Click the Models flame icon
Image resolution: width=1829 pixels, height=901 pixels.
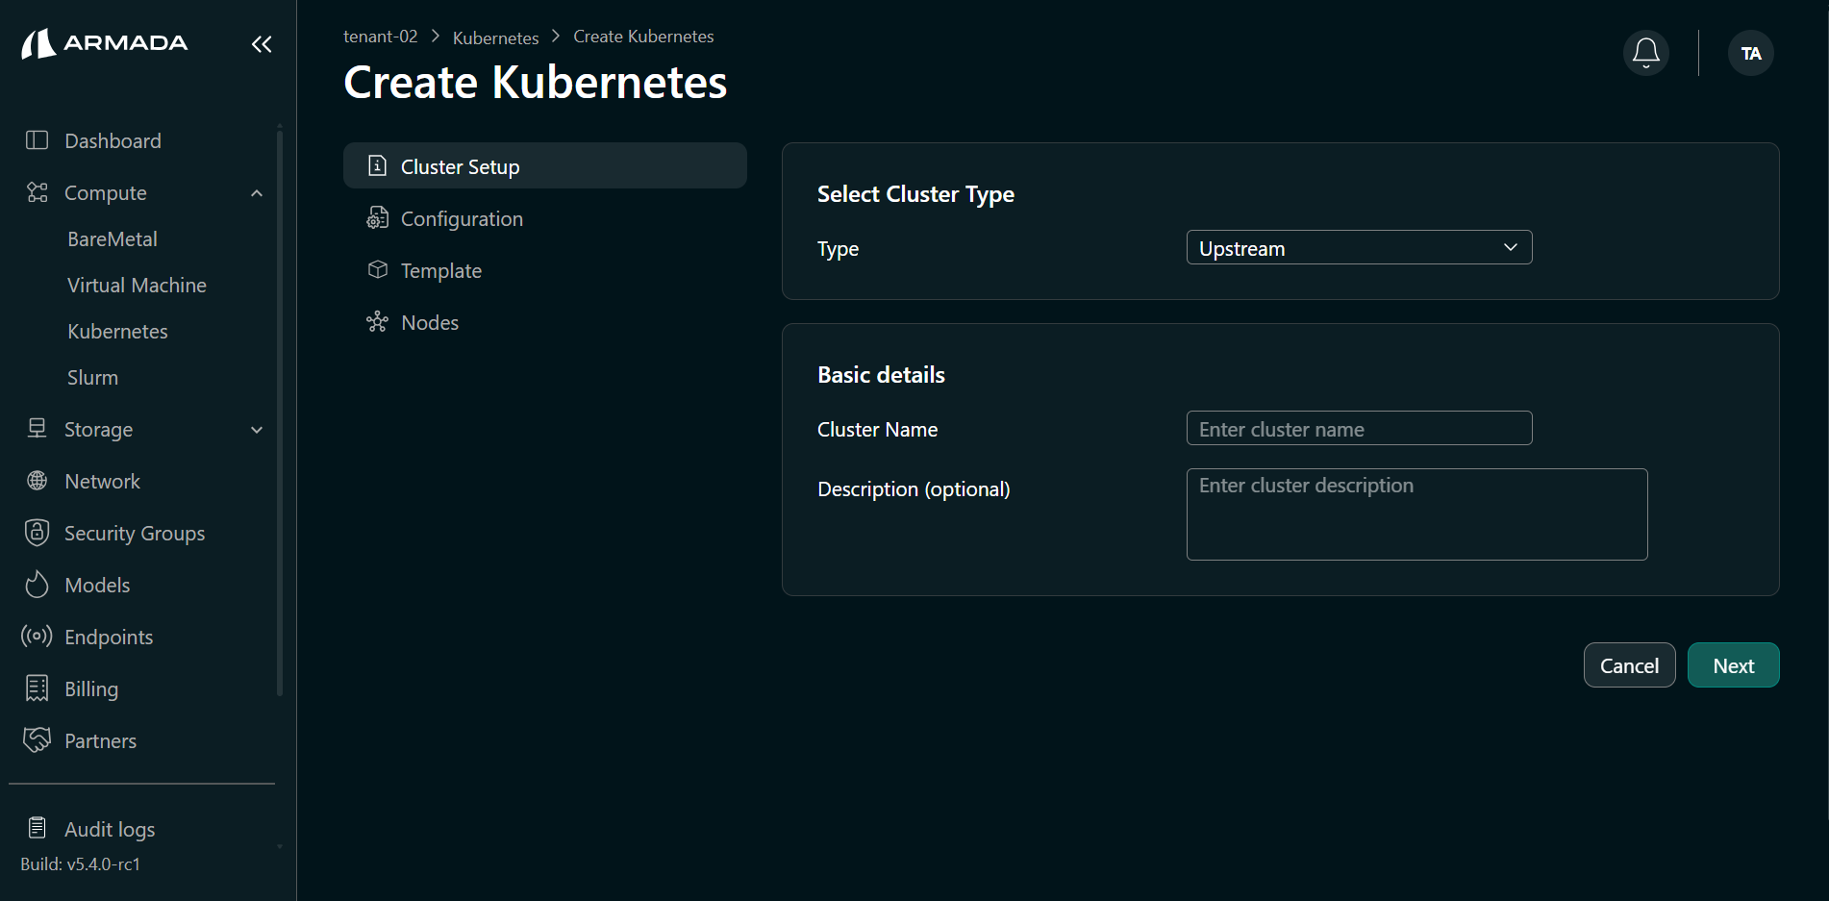[37, 585]
